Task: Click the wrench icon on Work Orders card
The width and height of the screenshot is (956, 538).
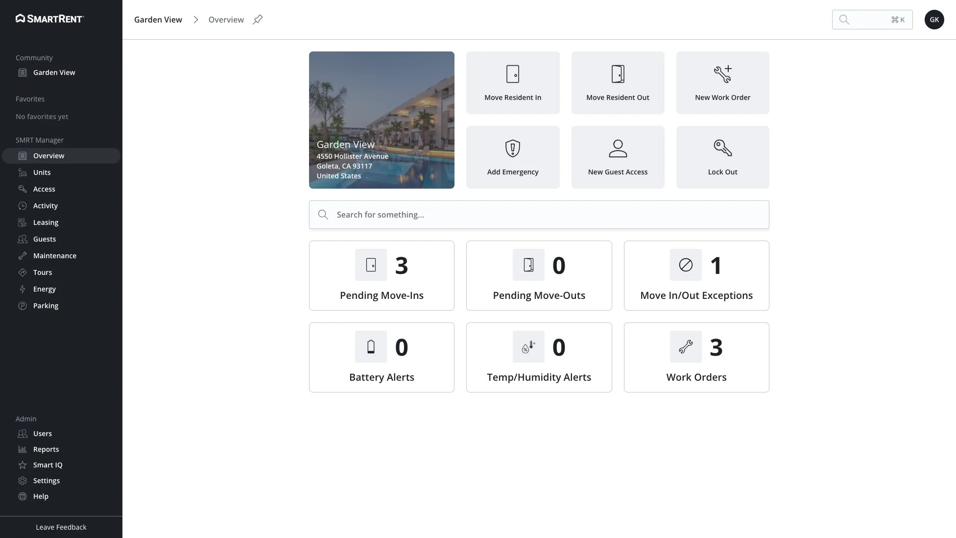Action: [x=686, y=347]
